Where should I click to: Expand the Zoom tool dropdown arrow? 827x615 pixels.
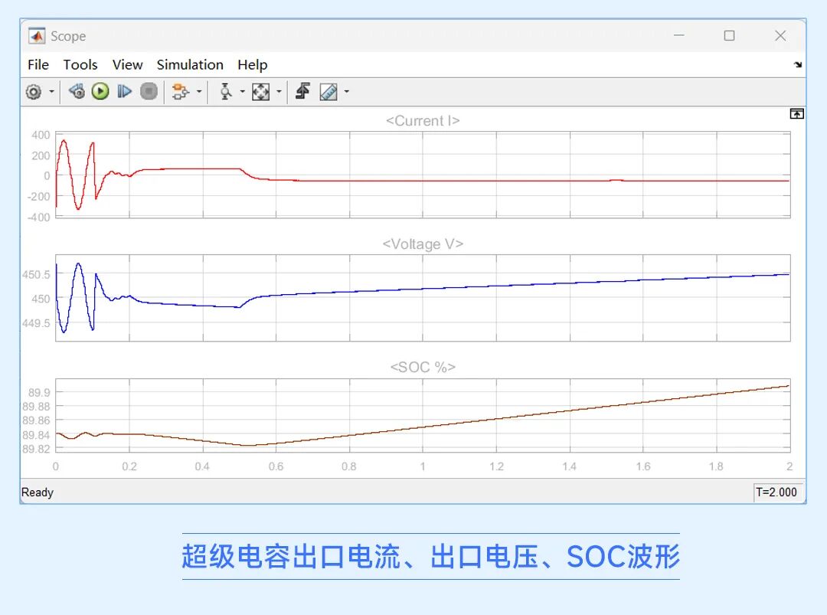point(242,92)
